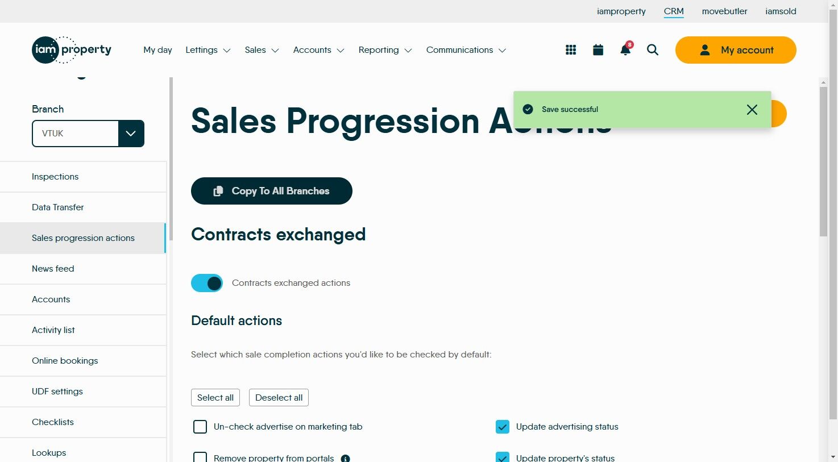
Task: Expand the Lettings menu
Action: (208, 50)
